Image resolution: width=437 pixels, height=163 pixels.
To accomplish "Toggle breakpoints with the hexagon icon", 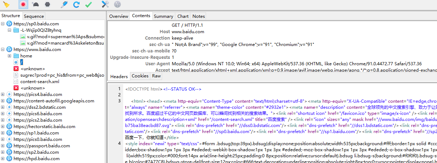I will tap(47, 5).
